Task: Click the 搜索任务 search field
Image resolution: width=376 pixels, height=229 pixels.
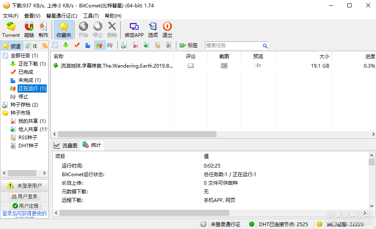Action: [x=233, y=45]
